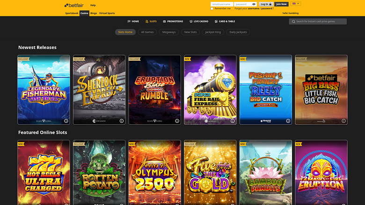Open info icon on Legendary Fisherman card
365x205 pixels.
(66, 121)
